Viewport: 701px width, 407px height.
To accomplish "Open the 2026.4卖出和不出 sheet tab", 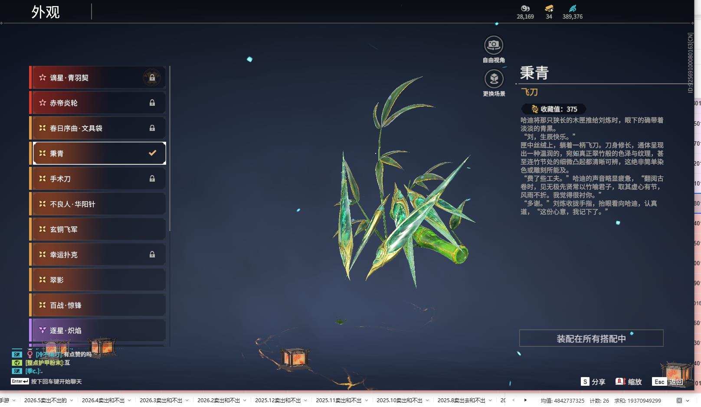I will (103, 400).
